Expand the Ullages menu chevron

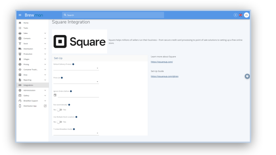[45, 59]
